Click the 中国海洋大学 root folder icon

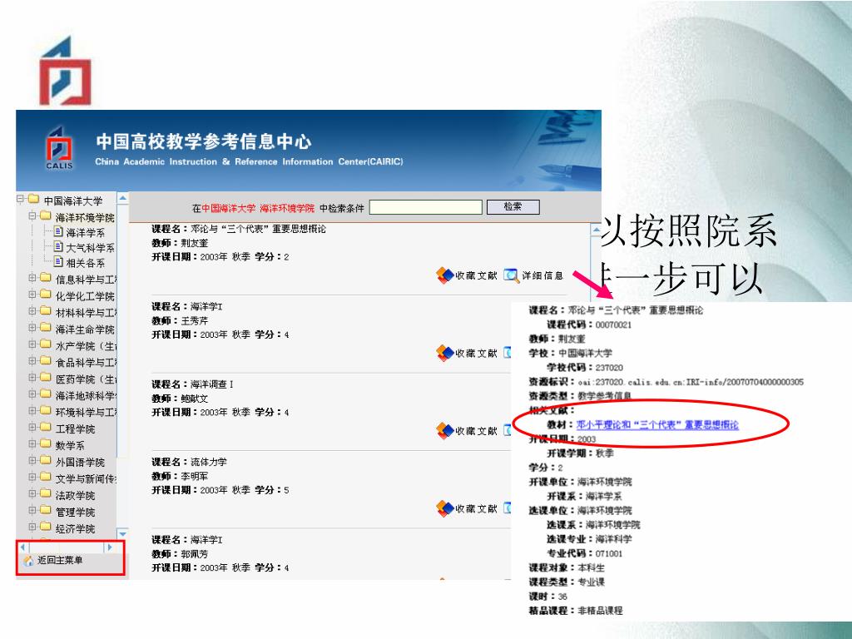coord(33,200)
